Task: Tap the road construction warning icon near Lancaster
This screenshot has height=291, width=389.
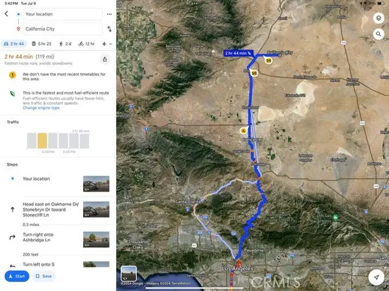Action: [243, 131]
